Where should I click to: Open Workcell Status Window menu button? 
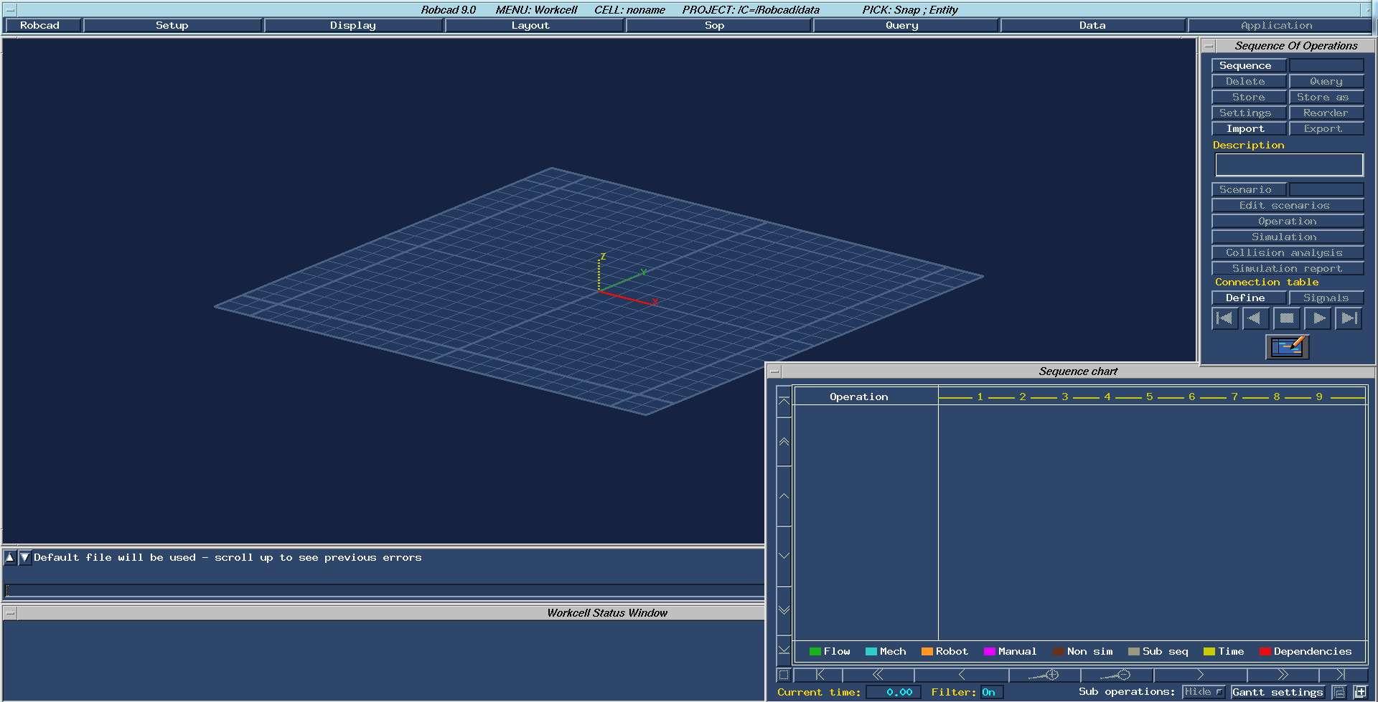click(x=10, y=613)
